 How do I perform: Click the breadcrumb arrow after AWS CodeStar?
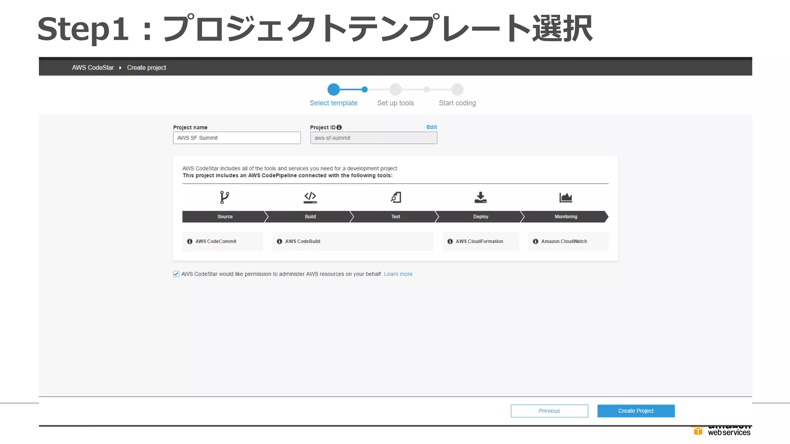coord(120,68)
